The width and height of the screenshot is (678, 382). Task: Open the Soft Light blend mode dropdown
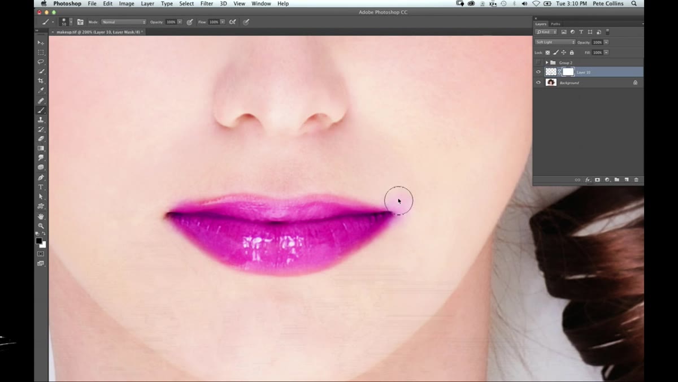click(x=555, y=42)
